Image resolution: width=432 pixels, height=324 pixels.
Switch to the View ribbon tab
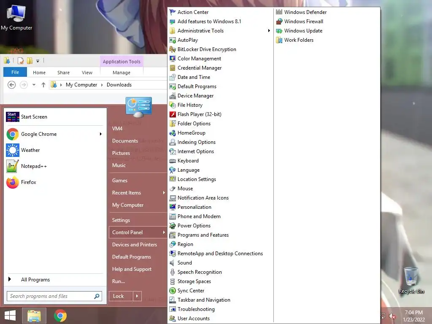coord(87,73)
